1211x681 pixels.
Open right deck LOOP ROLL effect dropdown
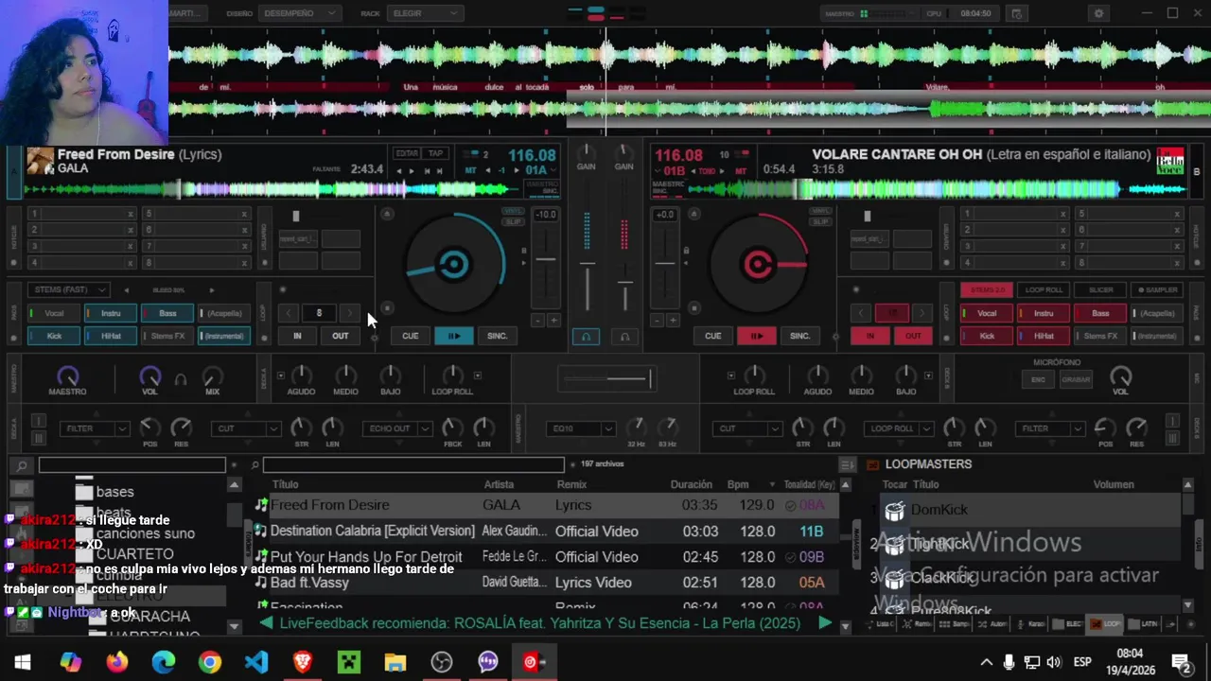pyautogui.click(x=899, y=428)
